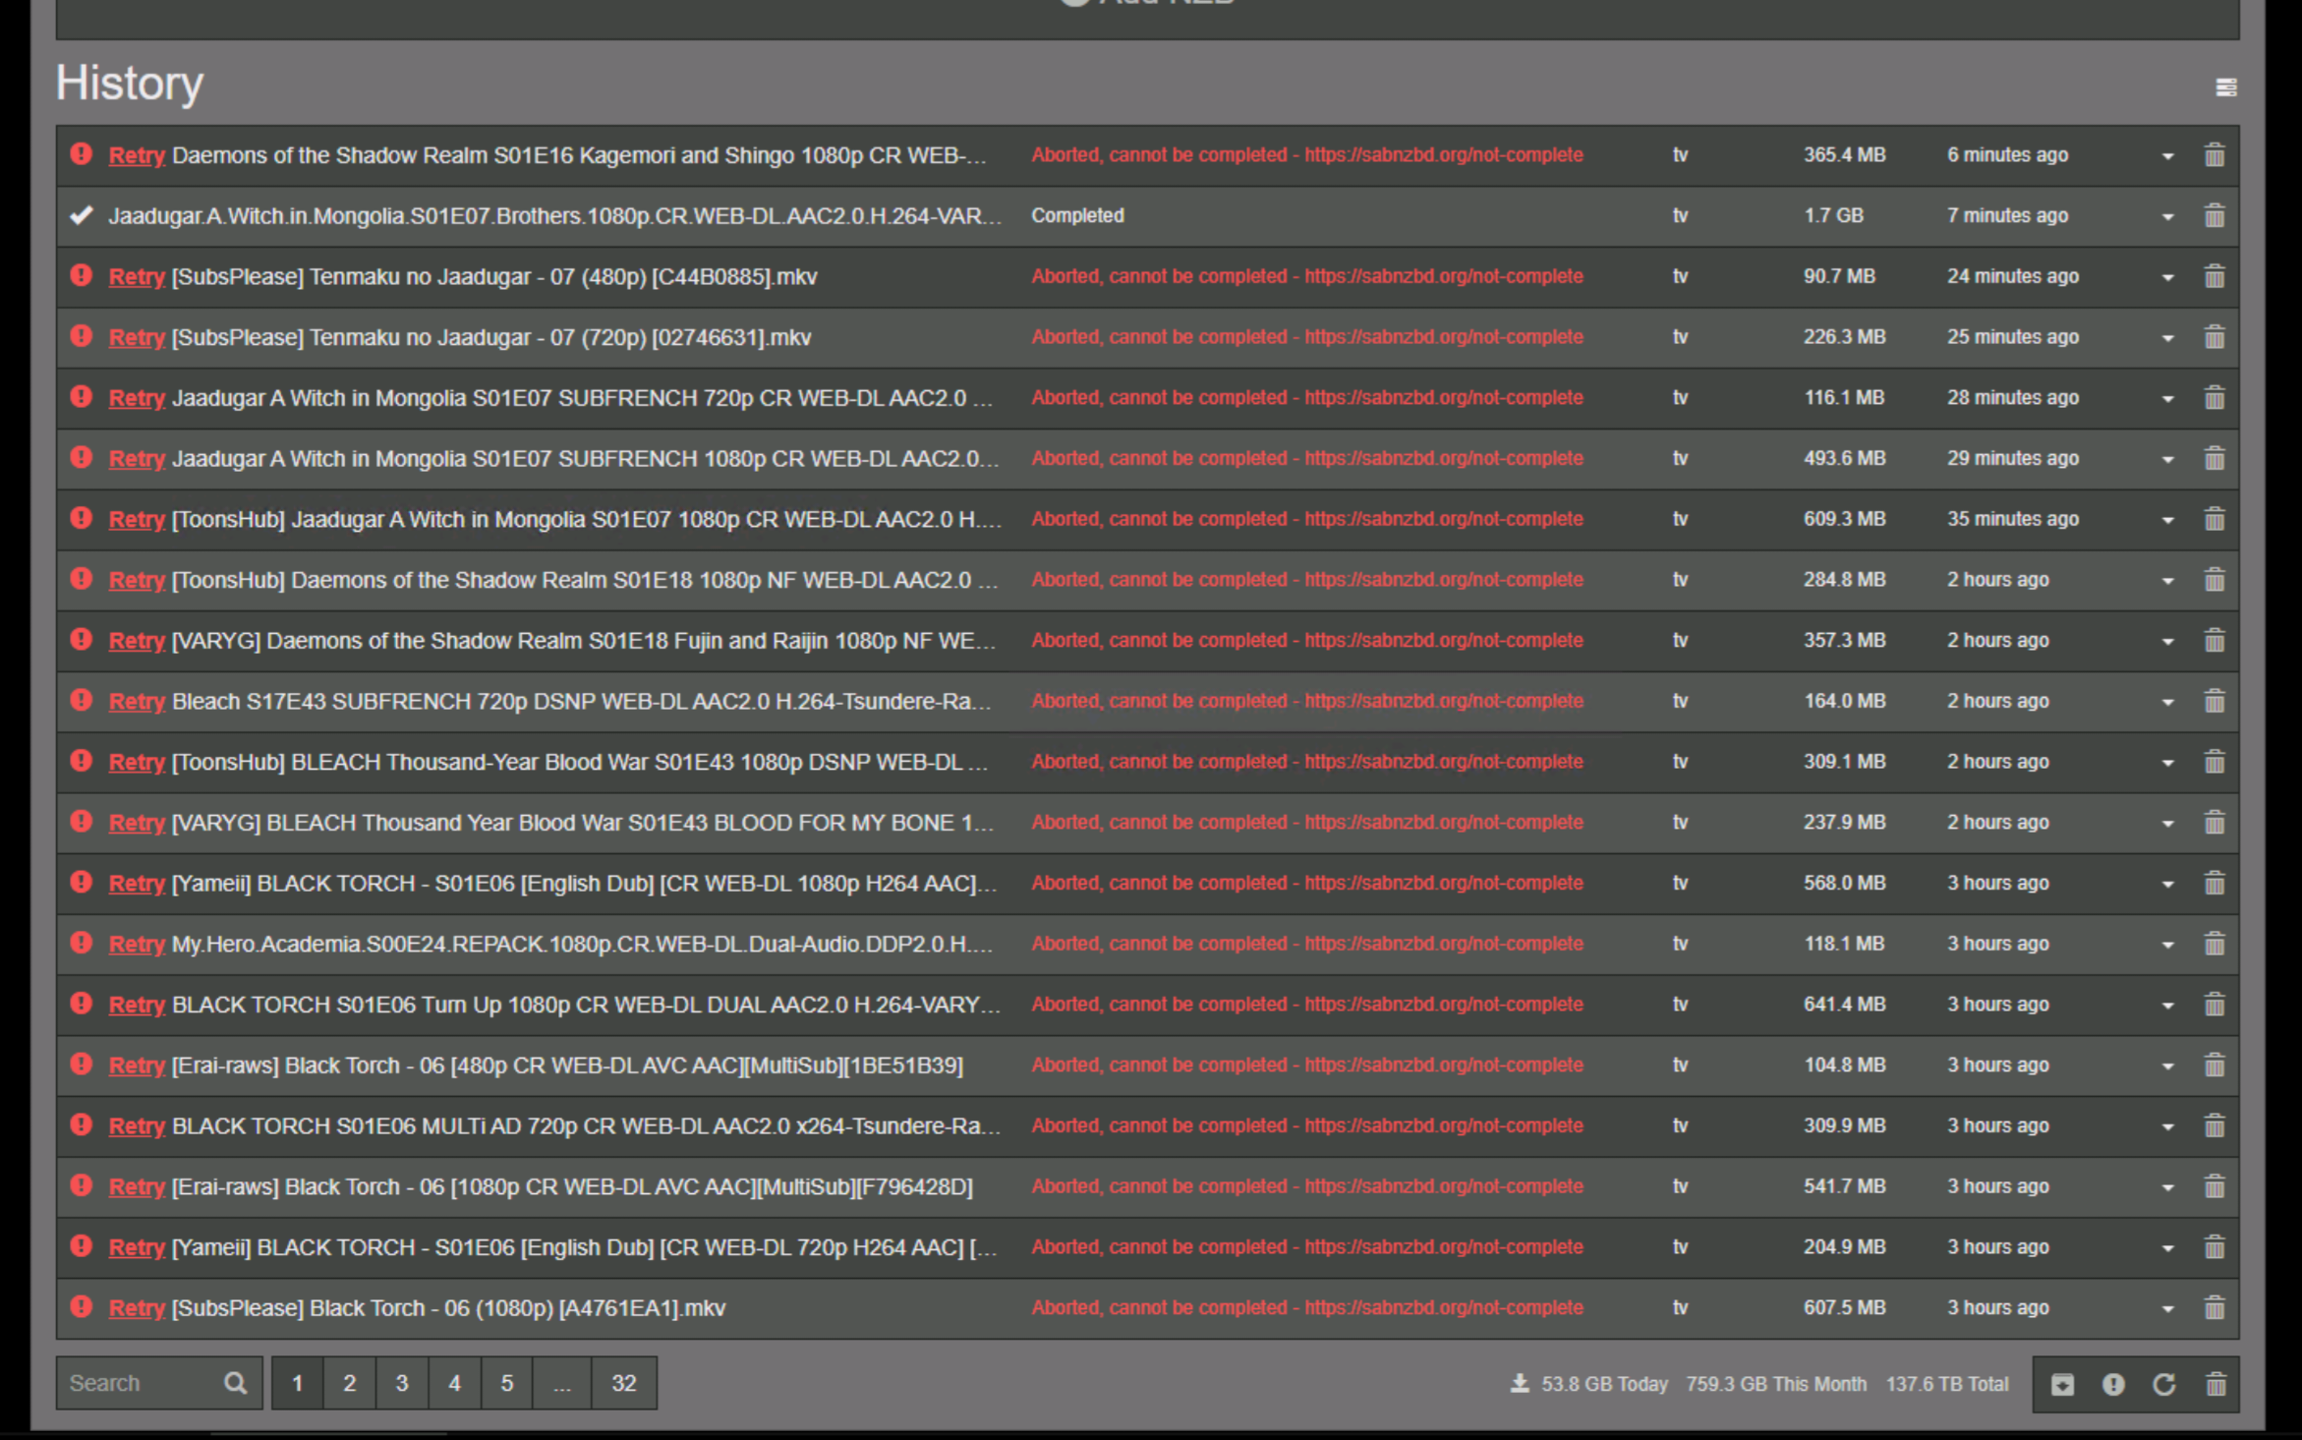Screen dimensions: 2302x1440
Task: Delete the BLACK TORCH MULTi AD entry
Action: click(x=2215, y=1126)
